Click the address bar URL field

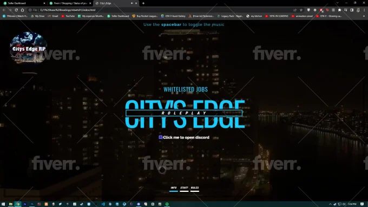(x=165, y=10)
